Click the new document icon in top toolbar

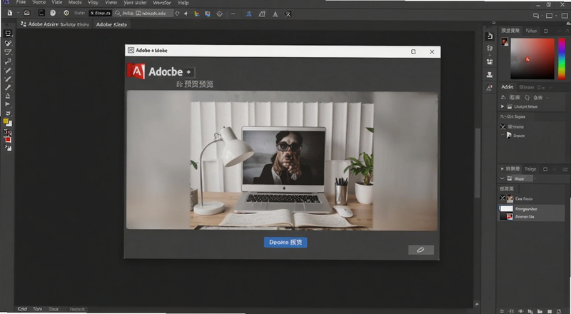pos(10,13)
